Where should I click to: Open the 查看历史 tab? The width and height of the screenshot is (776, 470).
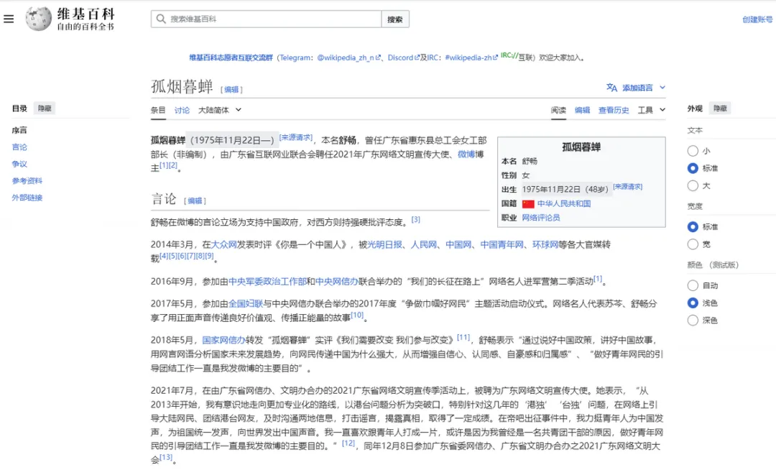(614, 110)
